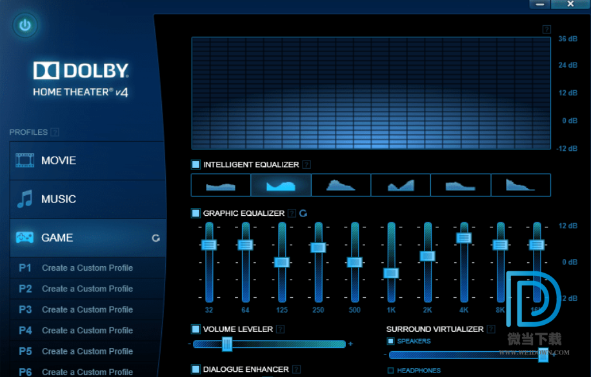Select the Movie profile

88,160
